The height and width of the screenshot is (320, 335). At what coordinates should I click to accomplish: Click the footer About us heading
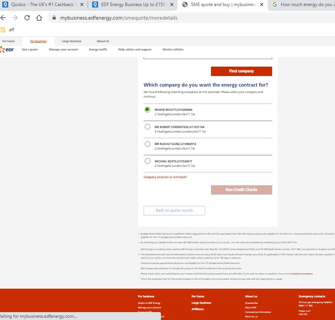click(251, 296)
